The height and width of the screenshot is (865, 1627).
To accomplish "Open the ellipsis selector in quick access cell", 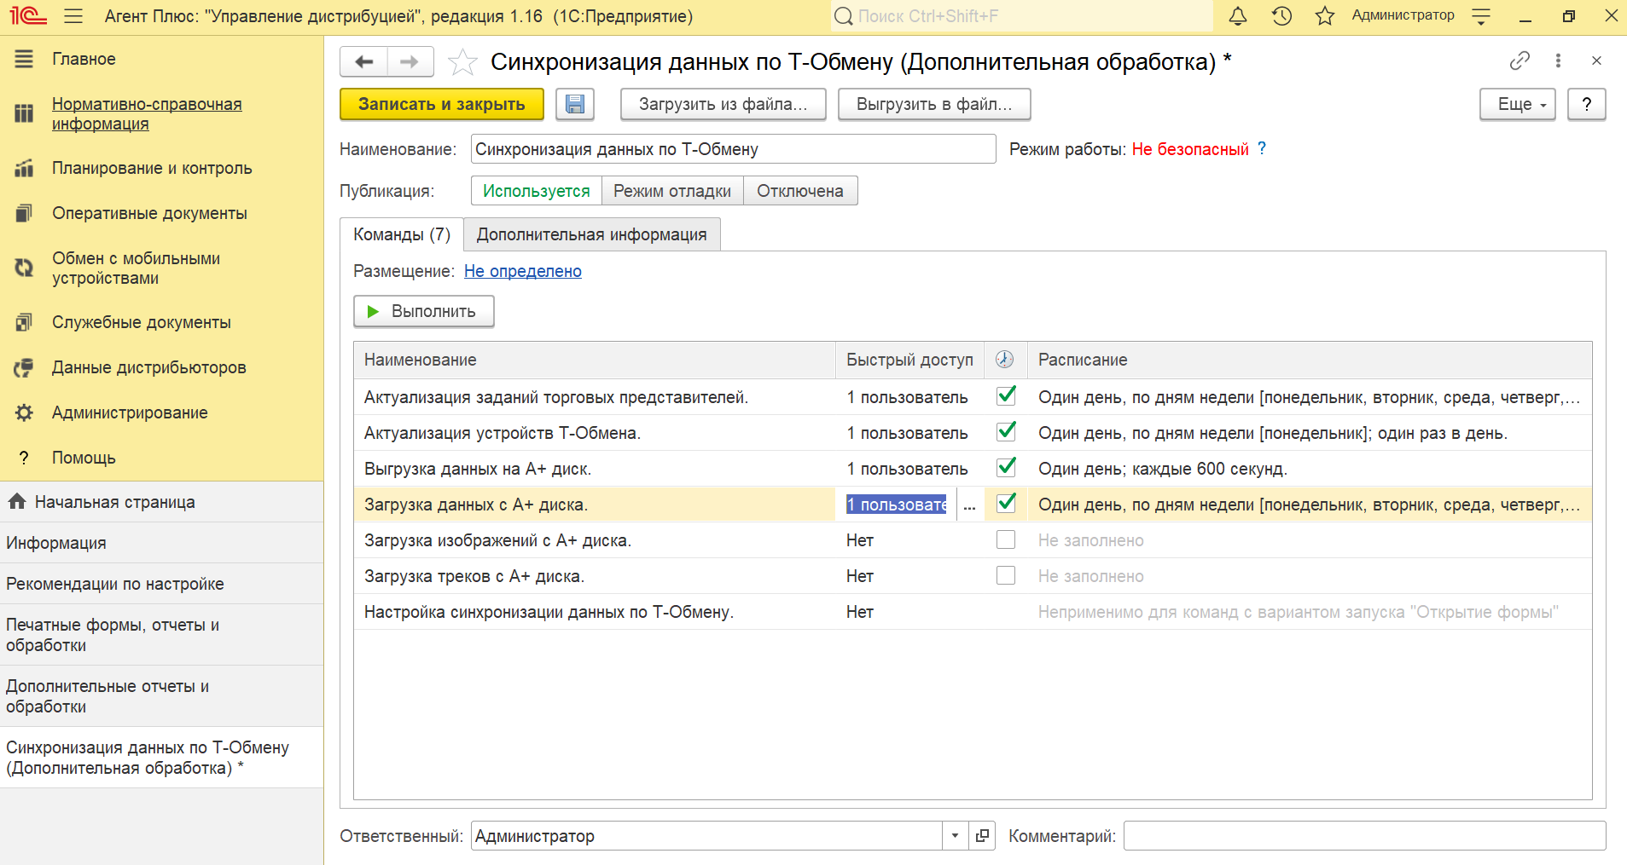I will point(970,505).
